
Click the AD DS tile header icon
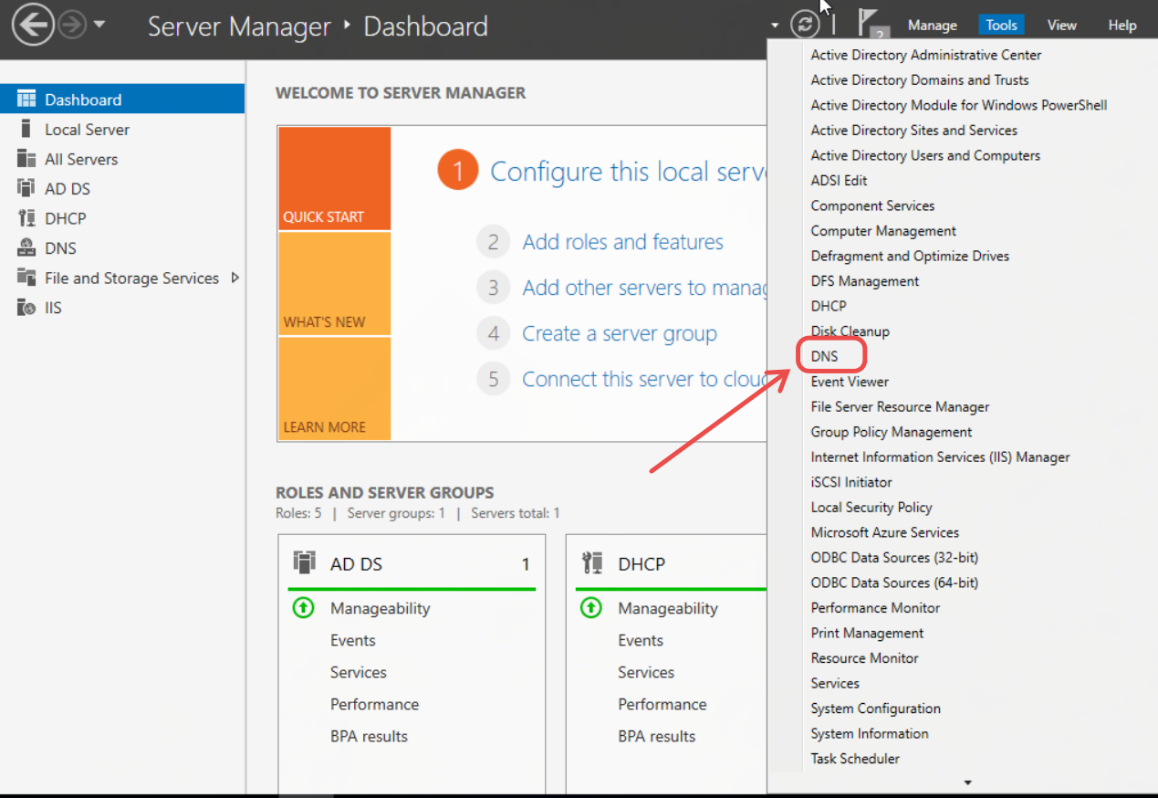coord(305,562)
